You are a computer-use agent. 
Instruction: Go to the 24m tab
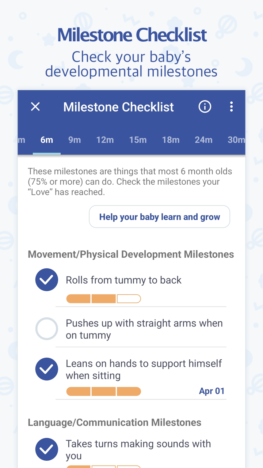pos(203,140)
